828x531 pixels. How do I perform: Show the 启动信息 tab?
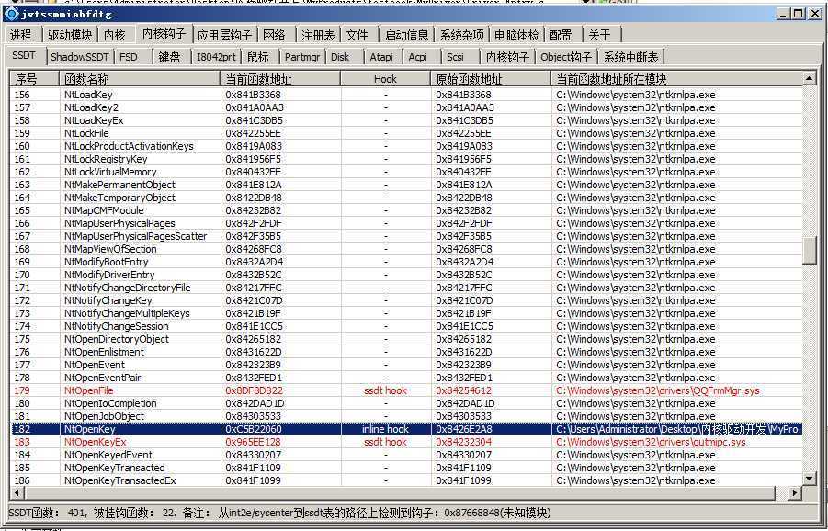pyautogui.click(x=406, y=35)
